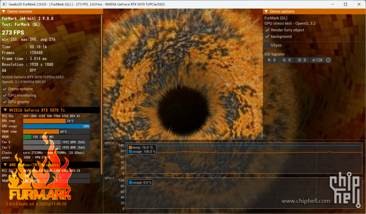This screenshot has width=366, height=214.
Task: Click the VRAM temp 64°C bar
Action: tap(56, 132)
